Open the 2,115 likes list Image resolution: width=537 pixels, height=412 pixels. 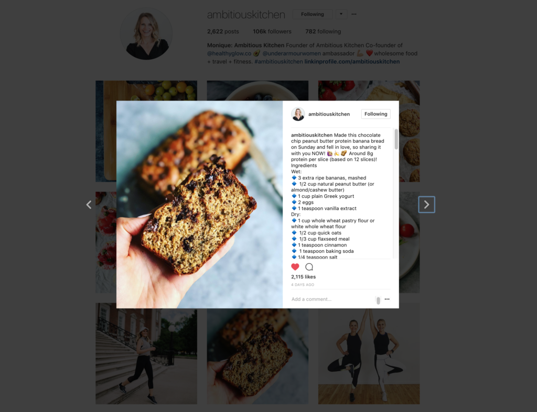(x=304, y=276)
